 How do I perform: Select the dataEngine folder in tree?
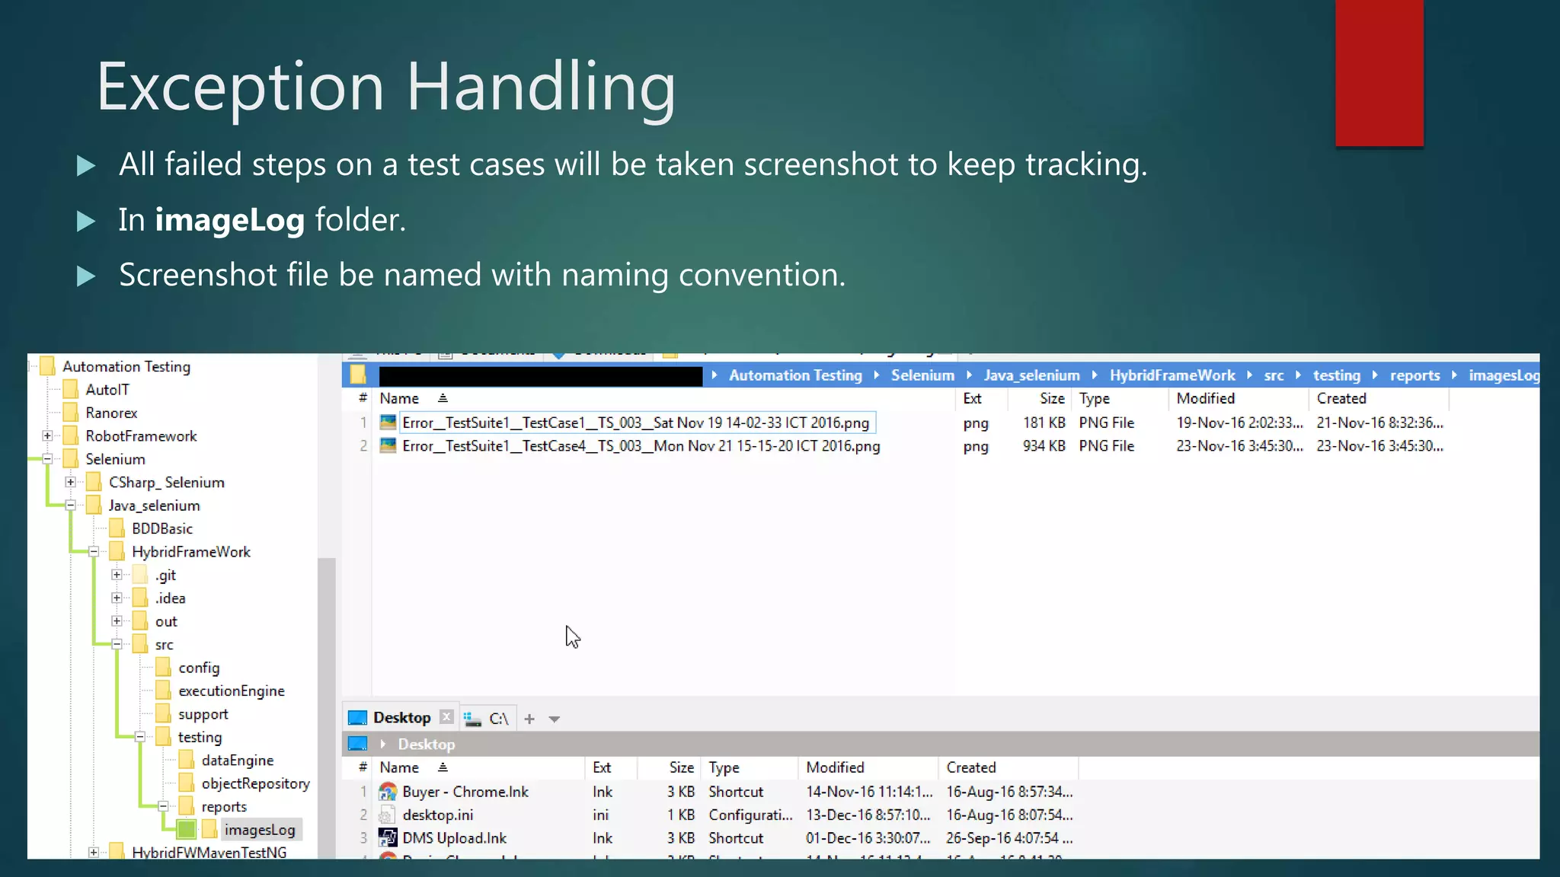(x=238, y=761)
